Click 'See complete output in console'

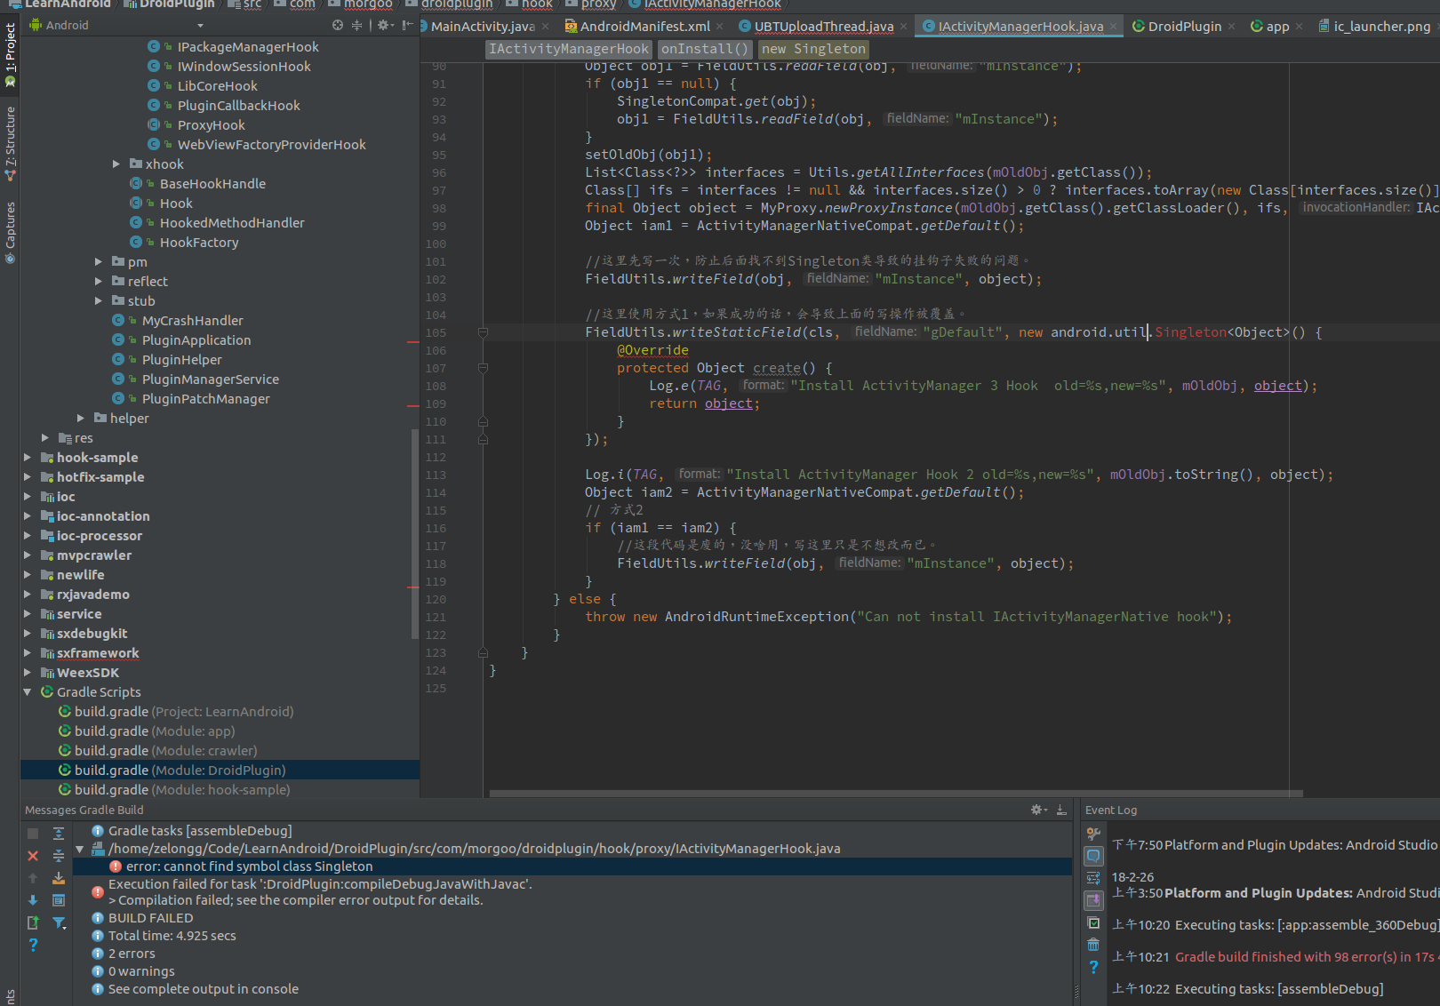coord(203,988)
